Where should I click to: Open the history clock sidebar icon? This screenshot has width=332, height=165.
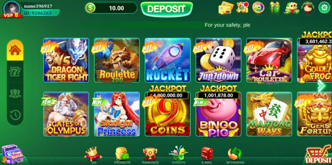click(x=15, y=115)
